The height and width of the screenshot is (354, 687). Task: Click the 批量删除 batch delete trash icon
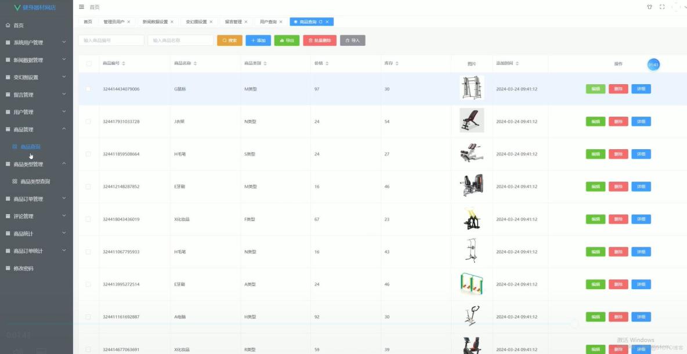[x=321, y=40]
